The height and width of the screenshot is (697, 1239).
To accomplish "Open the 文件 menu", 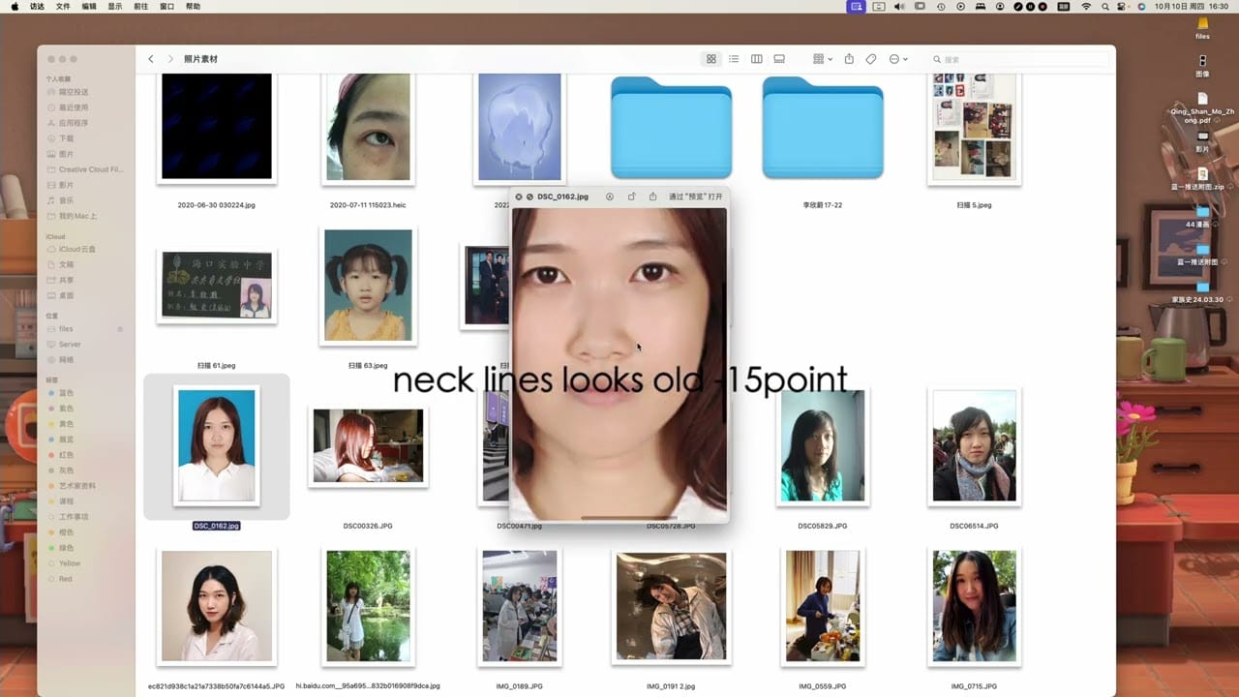I will coord(63,7).
